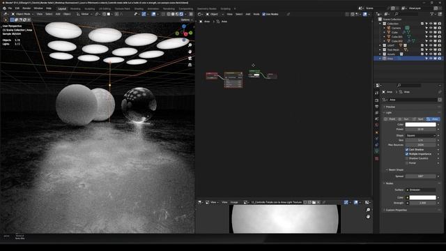Toggle Collection selectable arrow icon
Viewport: 446px width, 251px height.
pyautogui.click(x=426, y=24)
